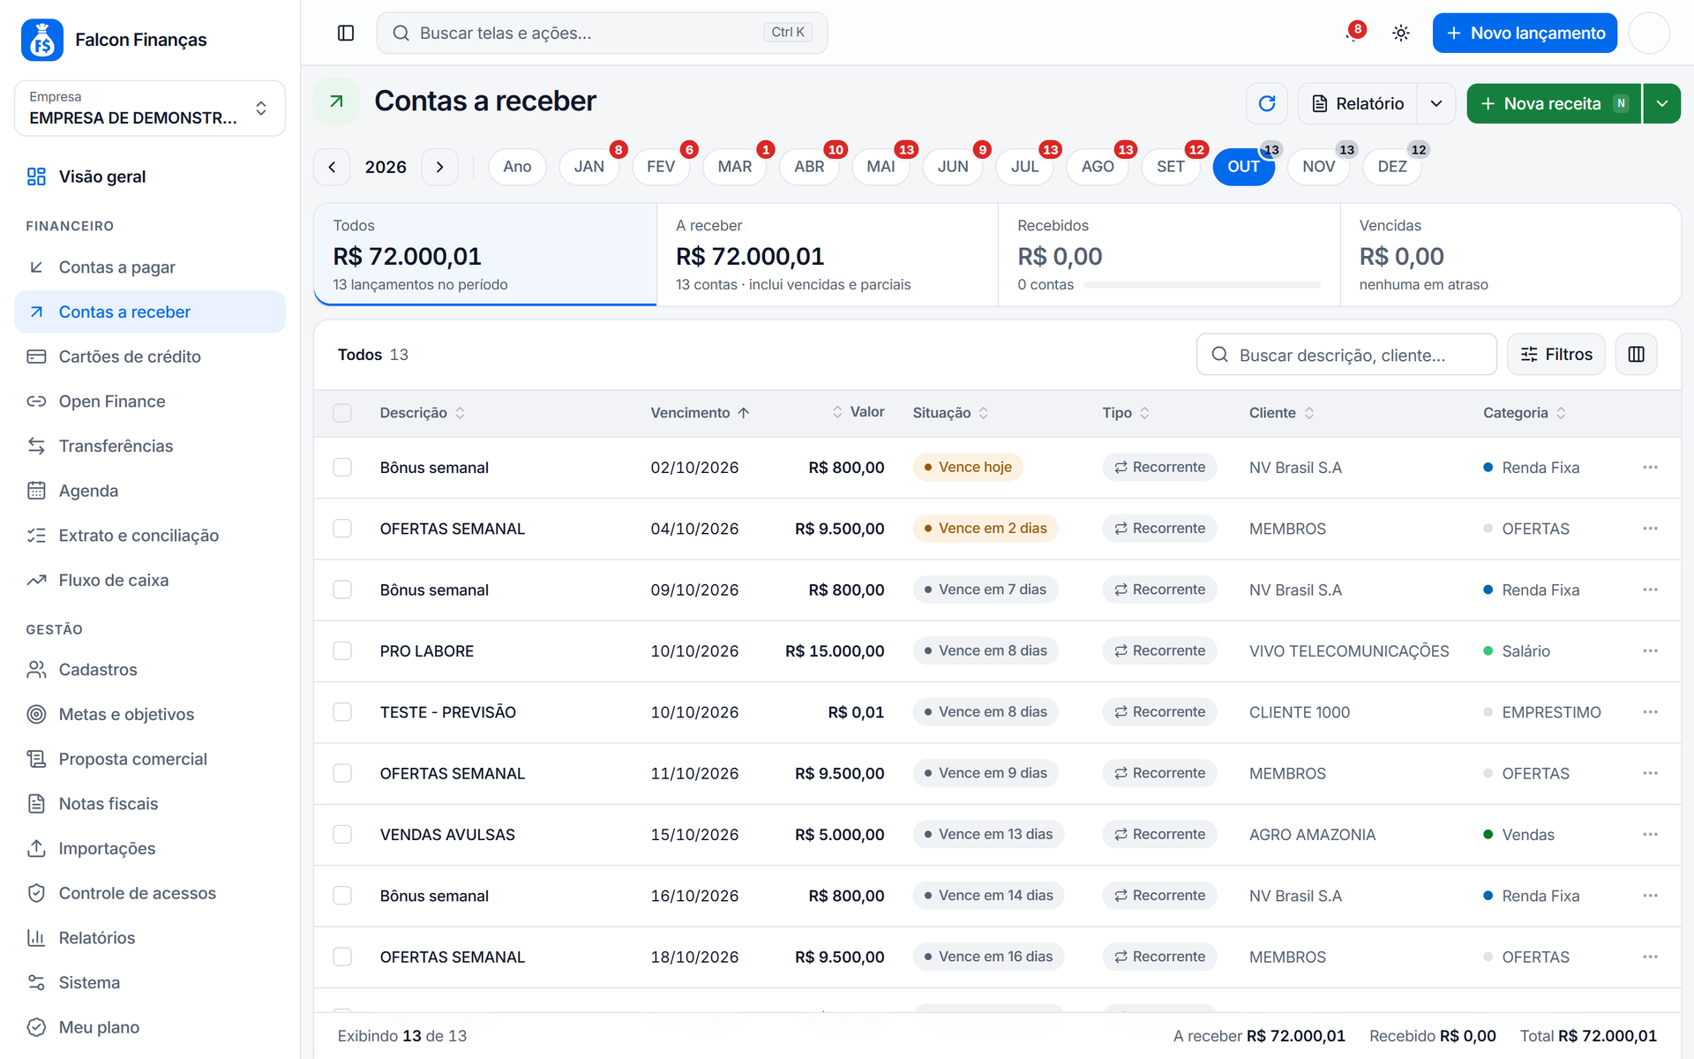
Task: Sort by Categoria column
Action: pos(1524,413)
